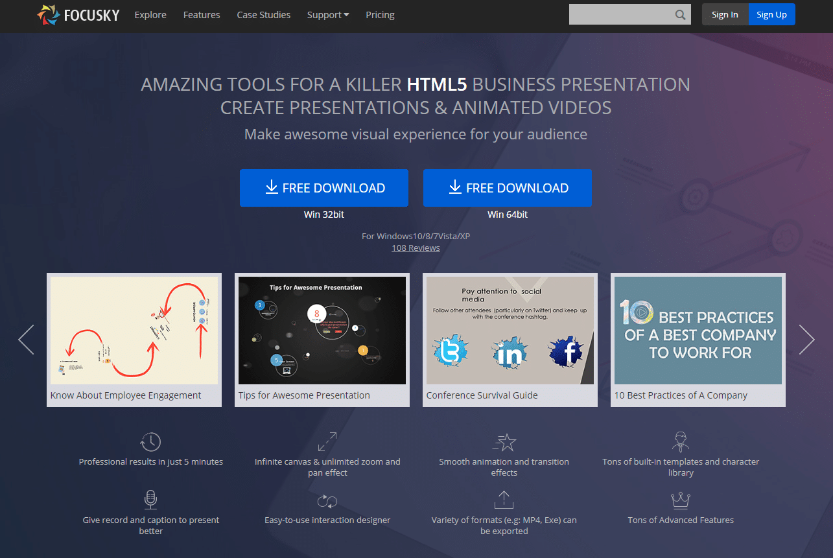
Task: Open the 108 Reviews link
Action: pyautogui.click(x=416, y=248)
